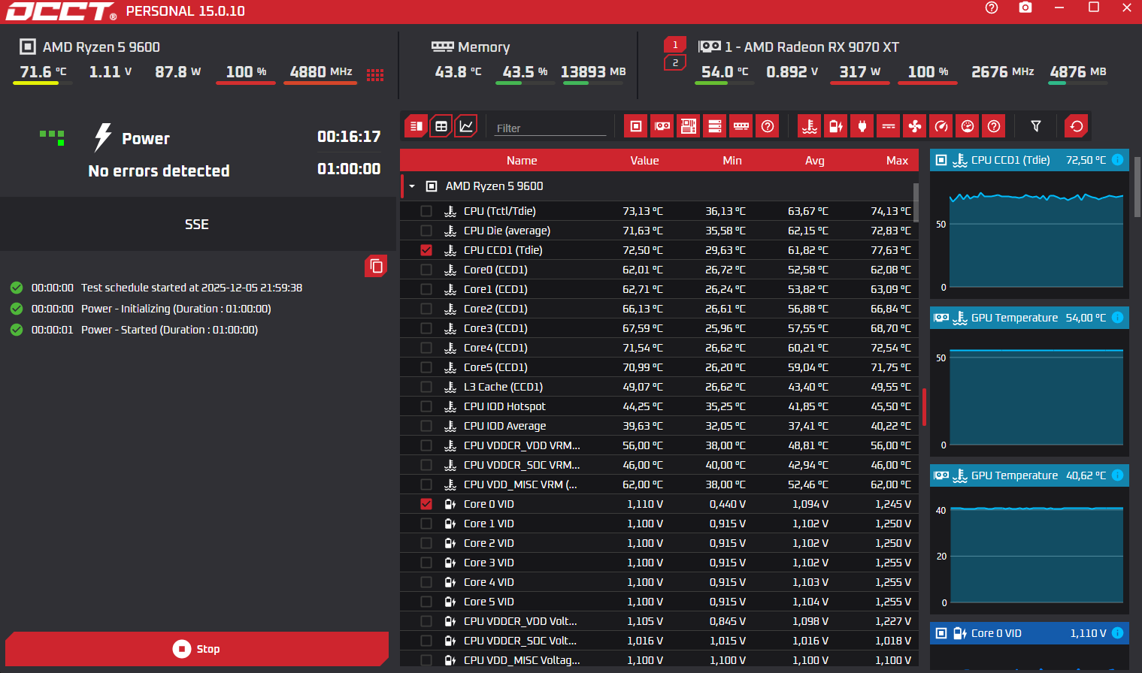Open help from the title bar
Image resolution: width=1142 pixels, height=673 pixels.
[992, 8]
